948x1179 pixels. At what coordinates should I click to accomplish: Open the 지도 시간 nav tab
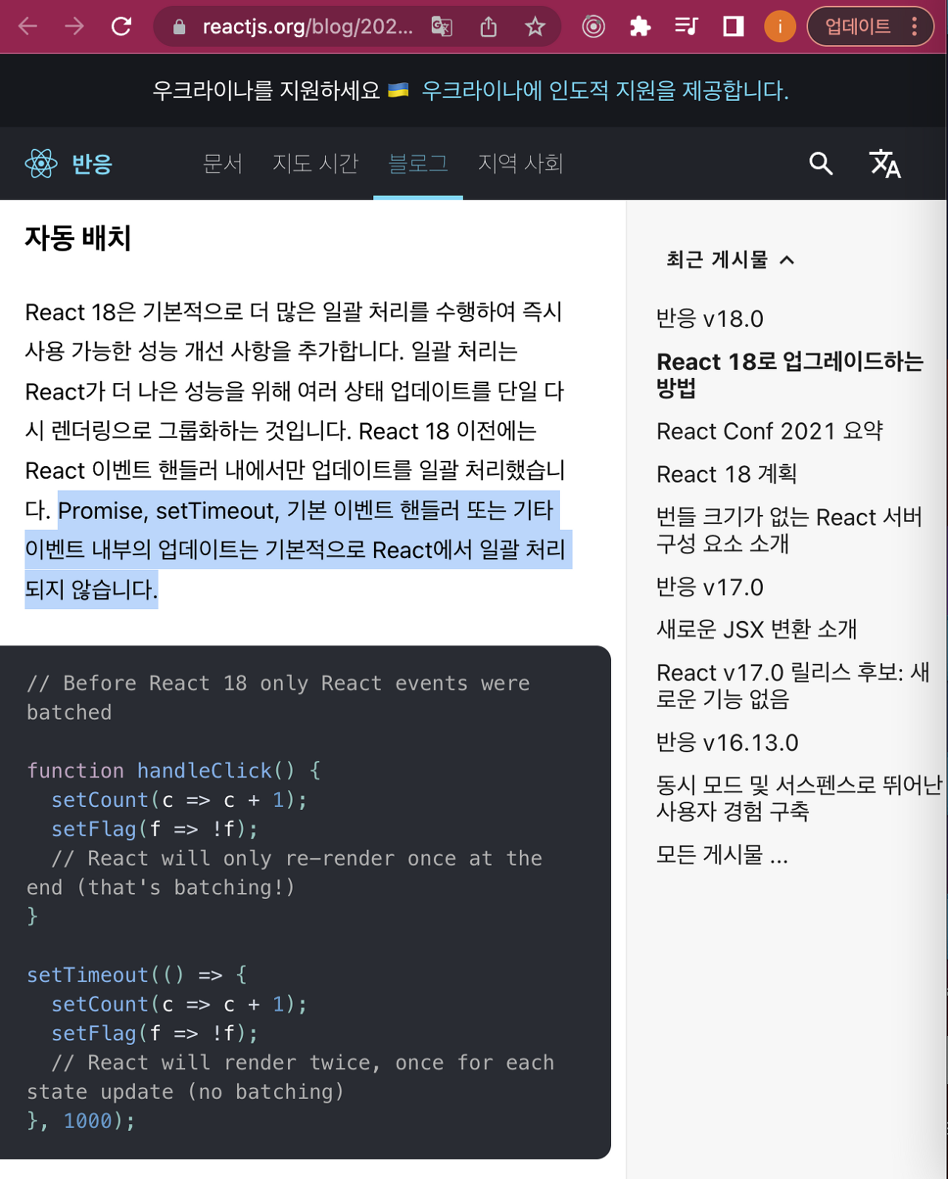point(315,163)
